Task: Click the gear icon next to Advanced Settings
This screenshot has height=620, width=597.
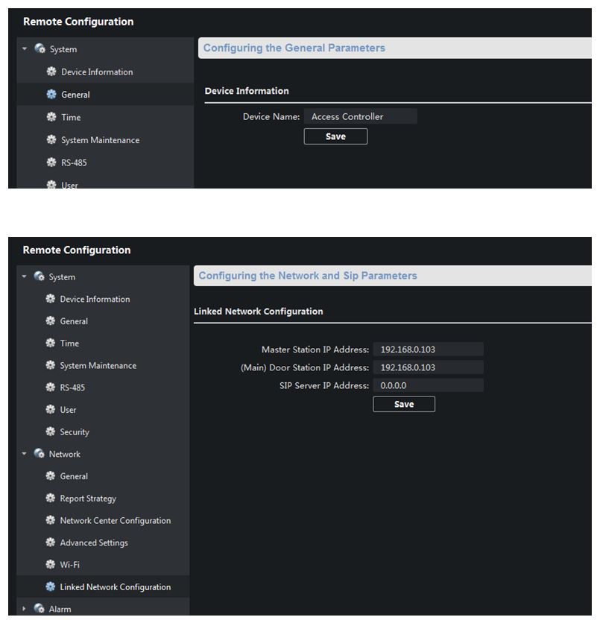Action: tap(51, 542)
